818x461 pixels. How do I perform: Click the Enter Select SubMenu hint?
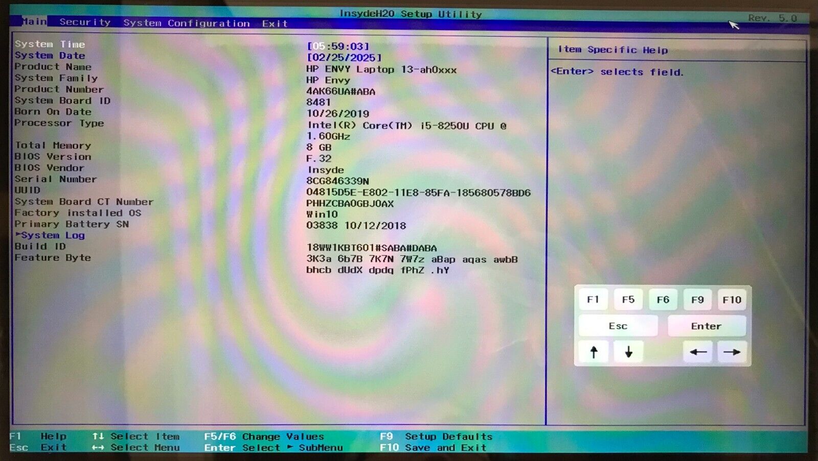(x=274, y=448)
